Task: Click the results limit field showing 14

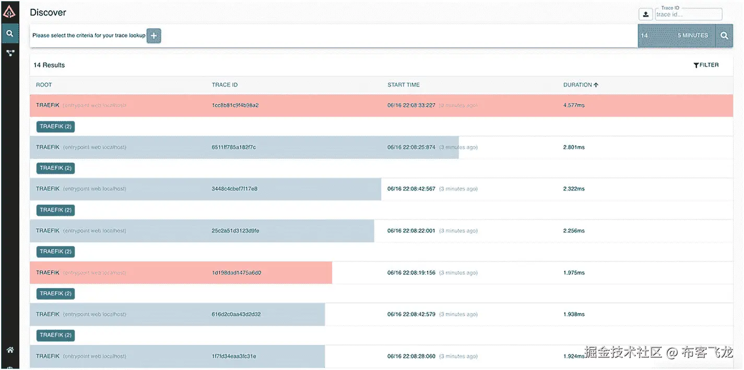Action: (x=653, y=35)
